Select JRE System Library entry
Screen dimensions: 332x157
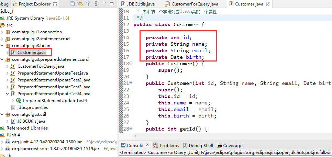coord(38,18)
